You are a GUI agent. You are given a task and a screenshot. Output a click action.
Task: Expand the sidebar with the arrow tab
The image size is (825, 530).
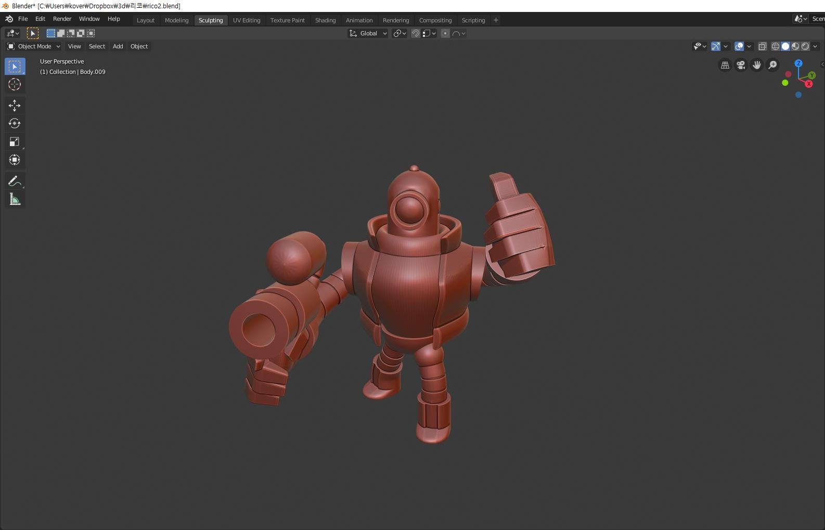(822, 64)
